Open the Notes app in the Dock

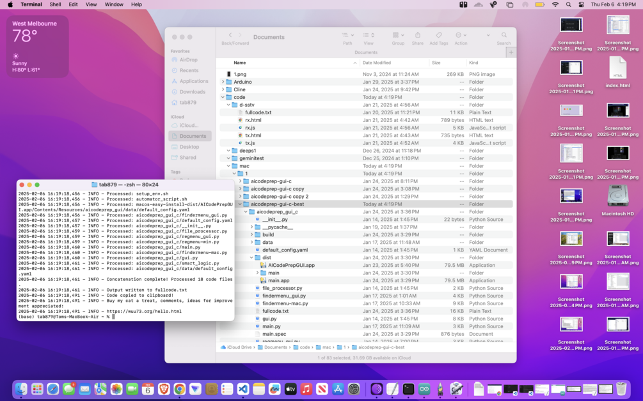258,389
